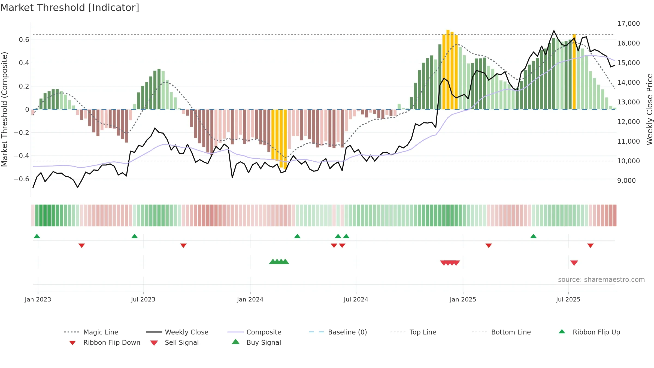The width and height of the screenshot is (654, 368).
Task: Toggle the Sell Signal legend entry
Action: click(x=174, y=342)
